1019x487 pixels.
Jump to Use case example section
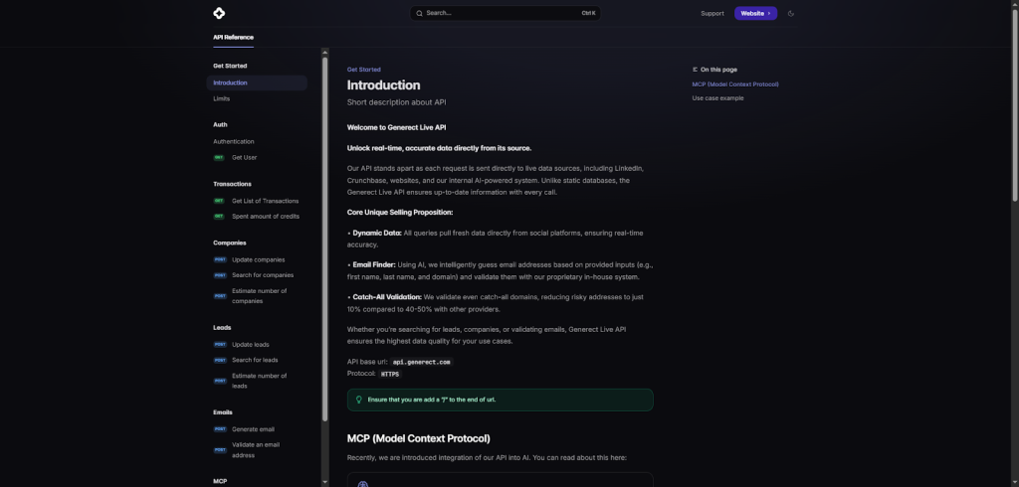click(x=717, y=98)
